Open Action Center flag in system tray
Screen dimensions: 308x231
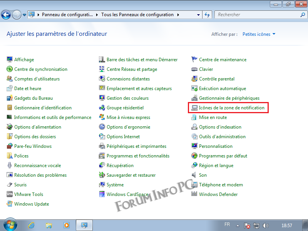247,226
